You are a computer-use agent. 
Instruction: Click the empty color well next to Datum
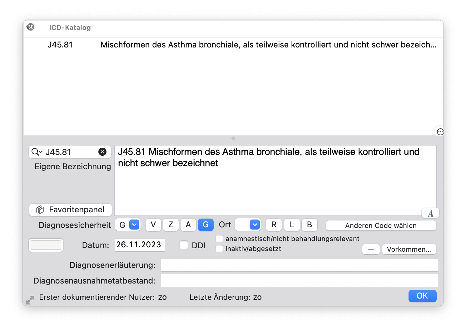(46, 245)
